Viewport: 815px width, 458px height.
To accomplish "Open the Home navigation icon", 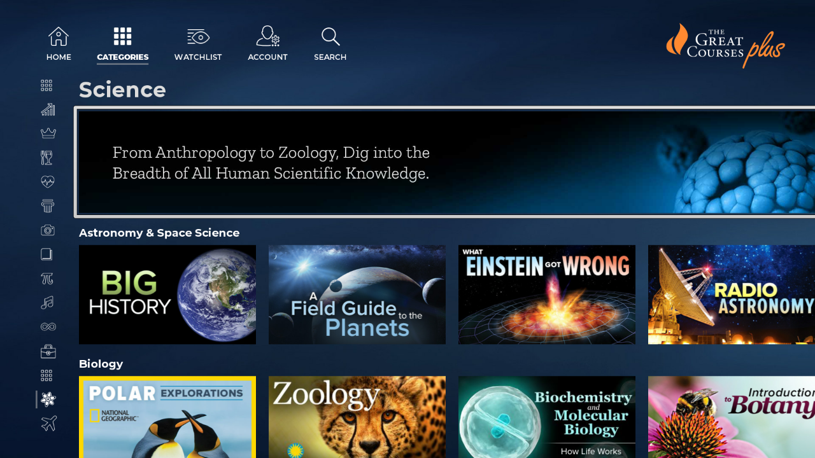I will coord(59,37).
